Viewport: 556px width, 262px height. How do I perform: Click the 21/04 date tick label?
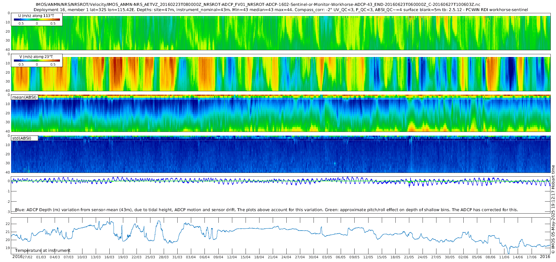pyautogui.click(x=273, y=257)
